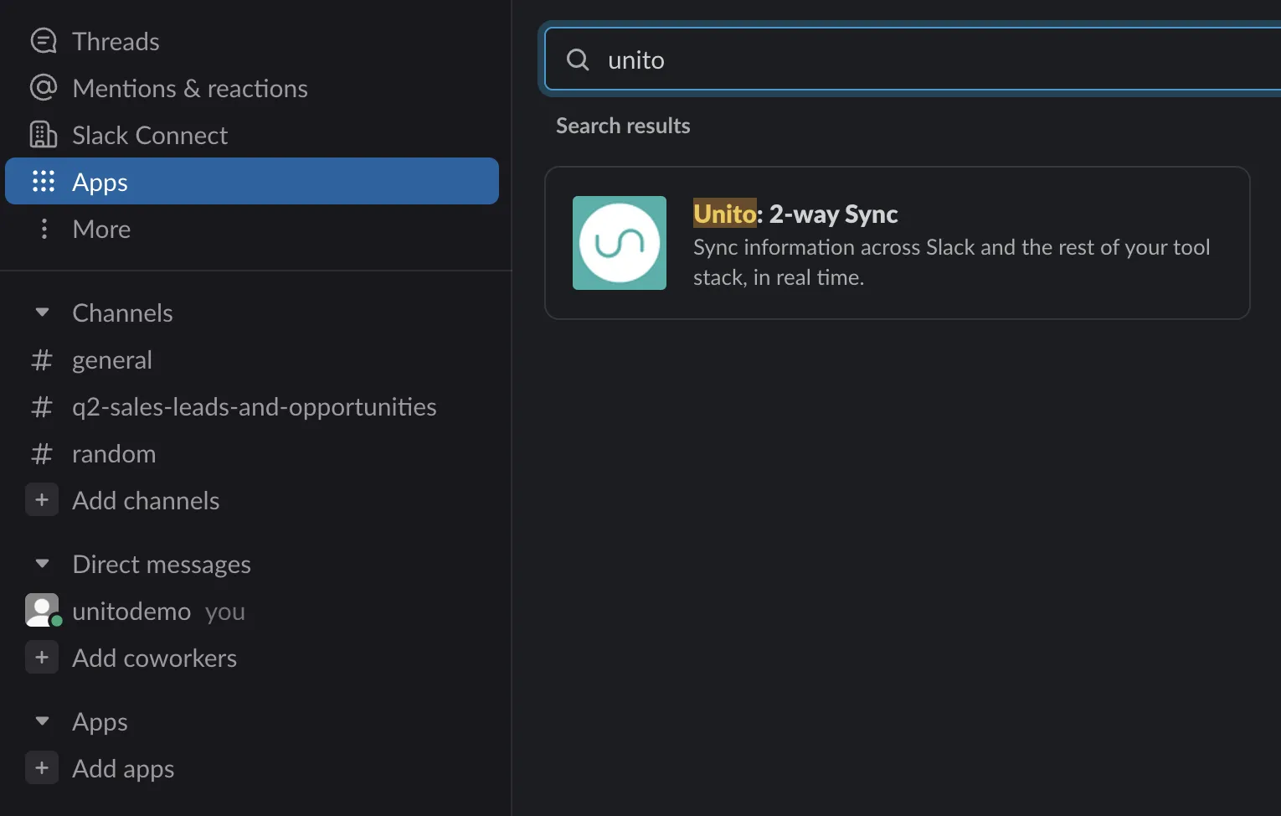Viewport: 1281px width, 816px height.
Task: Click the Add channels label
Action: coord(146,501)
